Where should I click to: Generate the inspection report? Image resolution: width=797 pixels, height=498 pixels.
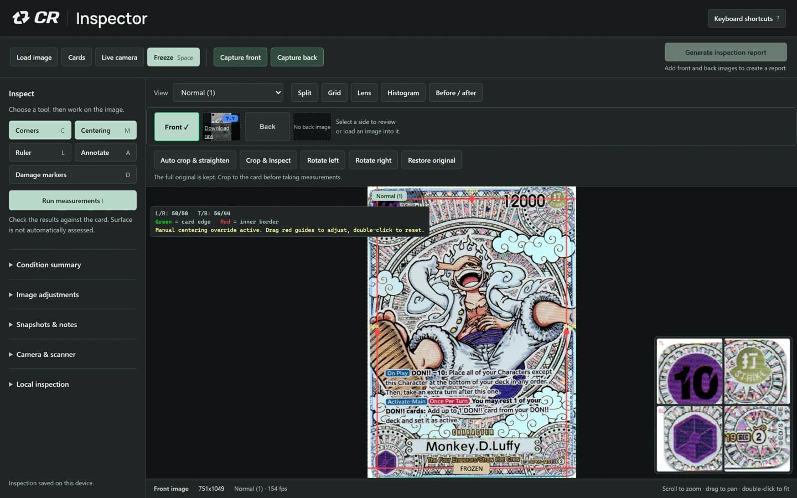click(x=726, y=52)
